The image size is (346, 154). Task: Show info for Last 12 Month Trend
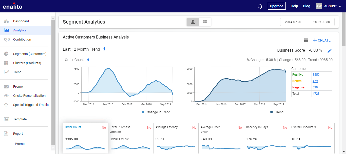(104, 49)
